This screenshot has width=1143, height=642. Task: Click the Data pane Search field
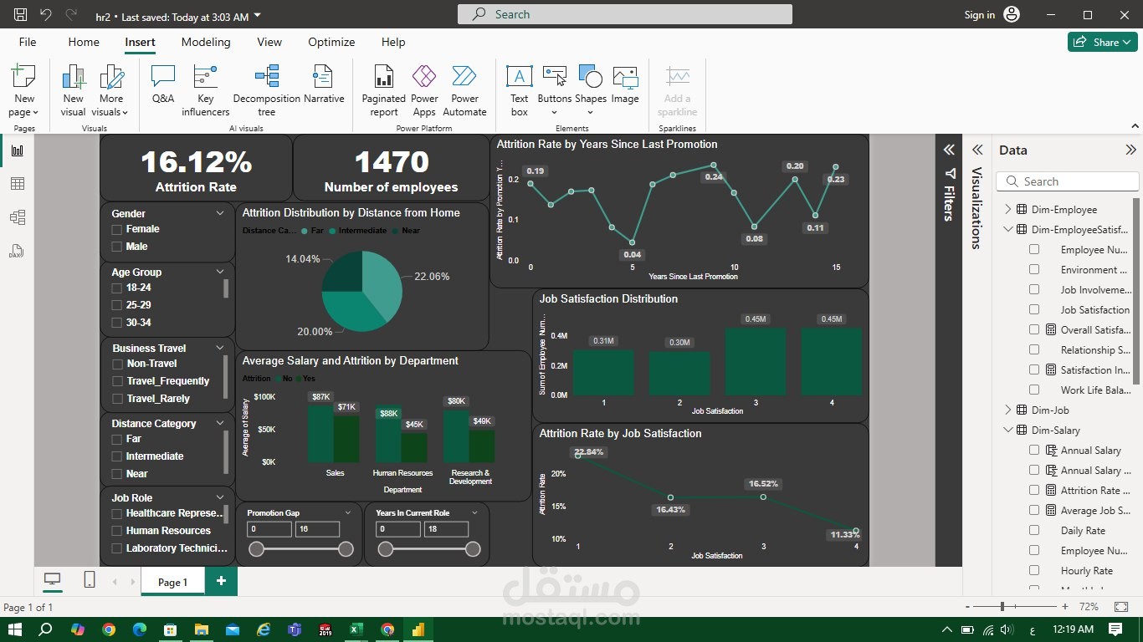tap(1068, 181)
